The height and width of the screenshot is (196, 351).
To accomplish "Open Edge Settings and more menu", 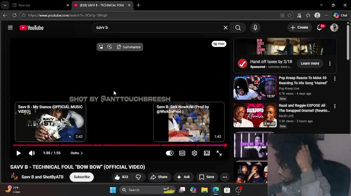I will point(326,16).
